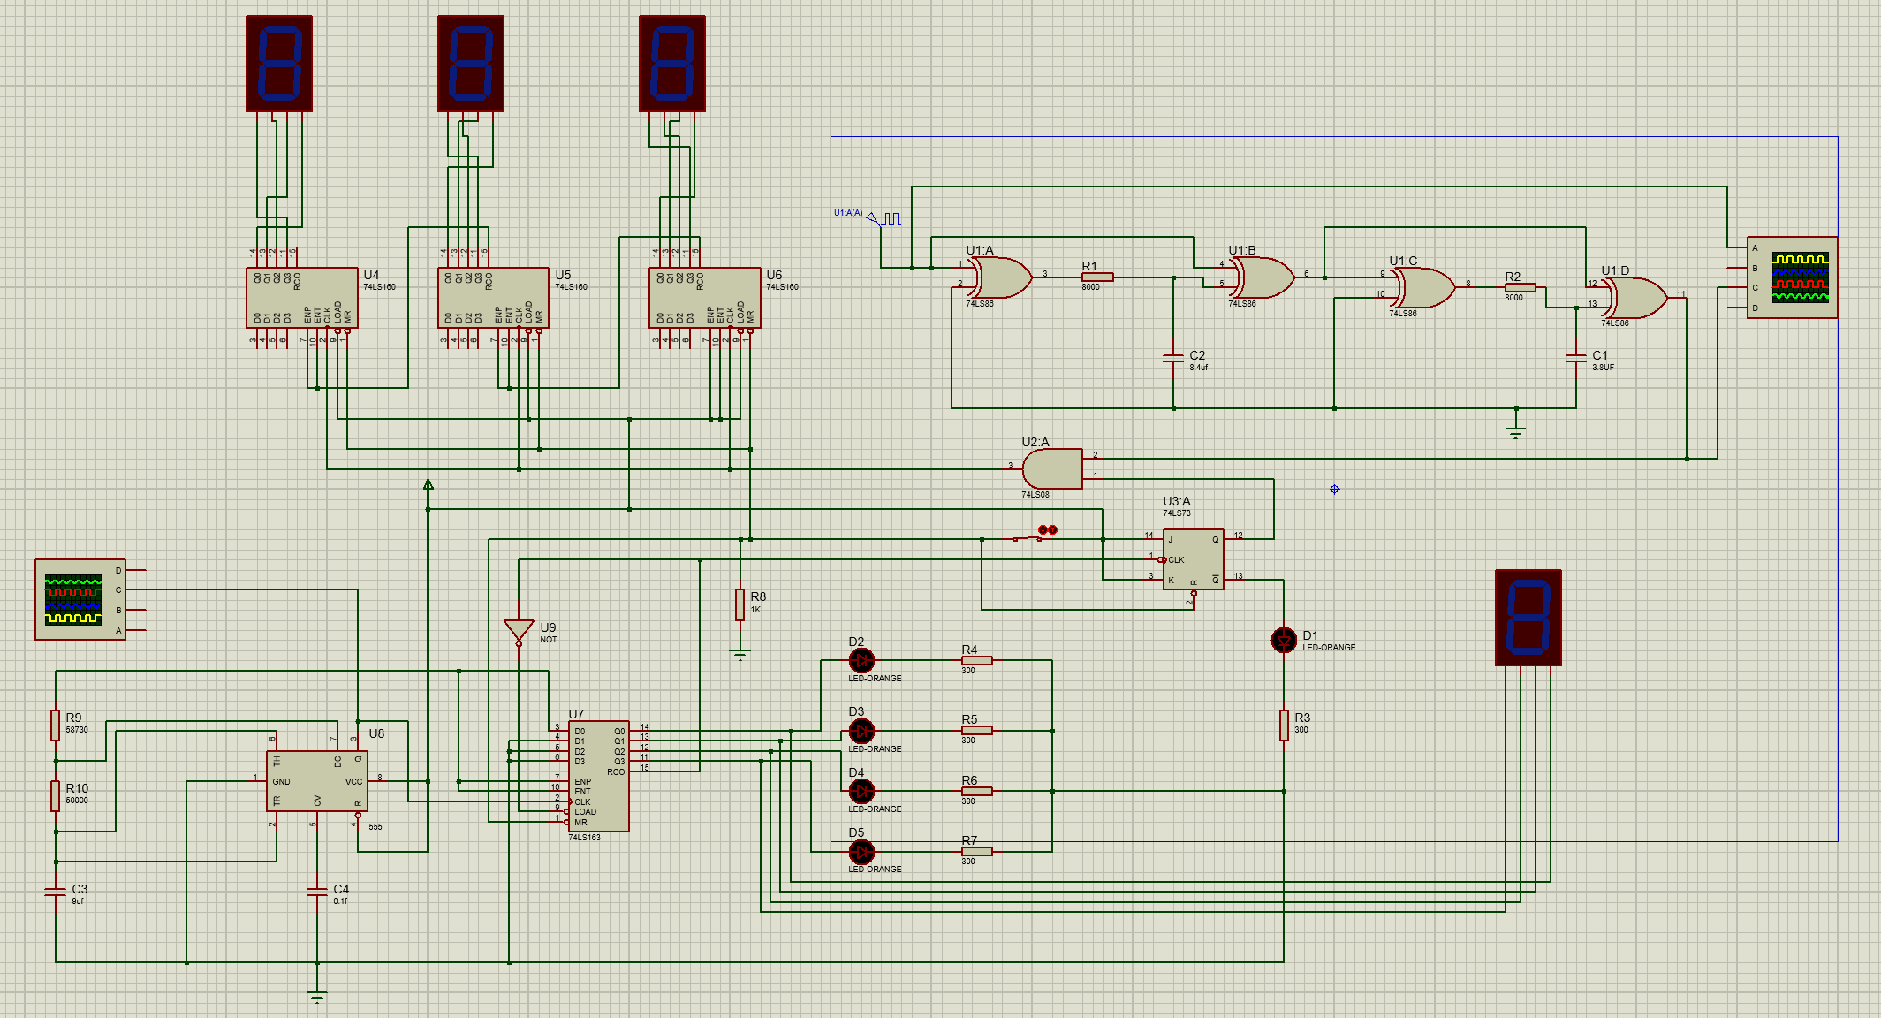The image size is (1881, 1018).
Task: Select the seven-segment display at lower right
Action: [1528, 617]
